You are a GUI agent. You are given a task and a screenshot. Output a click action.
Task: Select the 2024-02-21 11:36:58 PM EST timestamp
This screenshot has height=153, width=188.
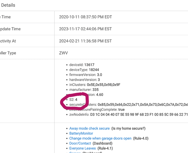pos(85,41)
